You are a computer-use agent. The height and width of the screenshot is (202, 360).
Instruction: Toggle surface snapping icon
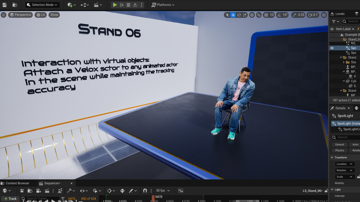coord(259,15)
